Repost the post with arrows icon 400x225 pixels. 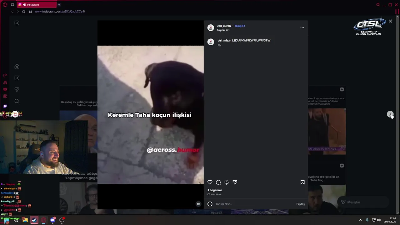[x=227, y=182]
